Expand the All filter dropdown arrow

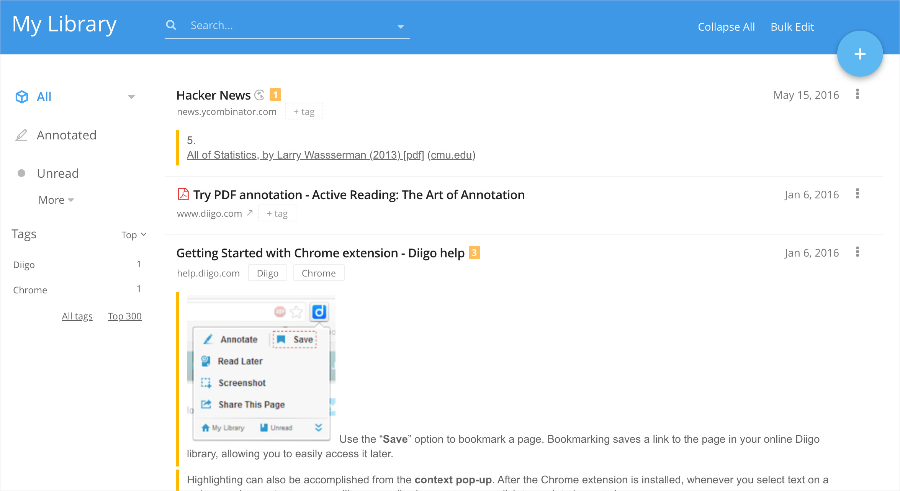(131, 97)
